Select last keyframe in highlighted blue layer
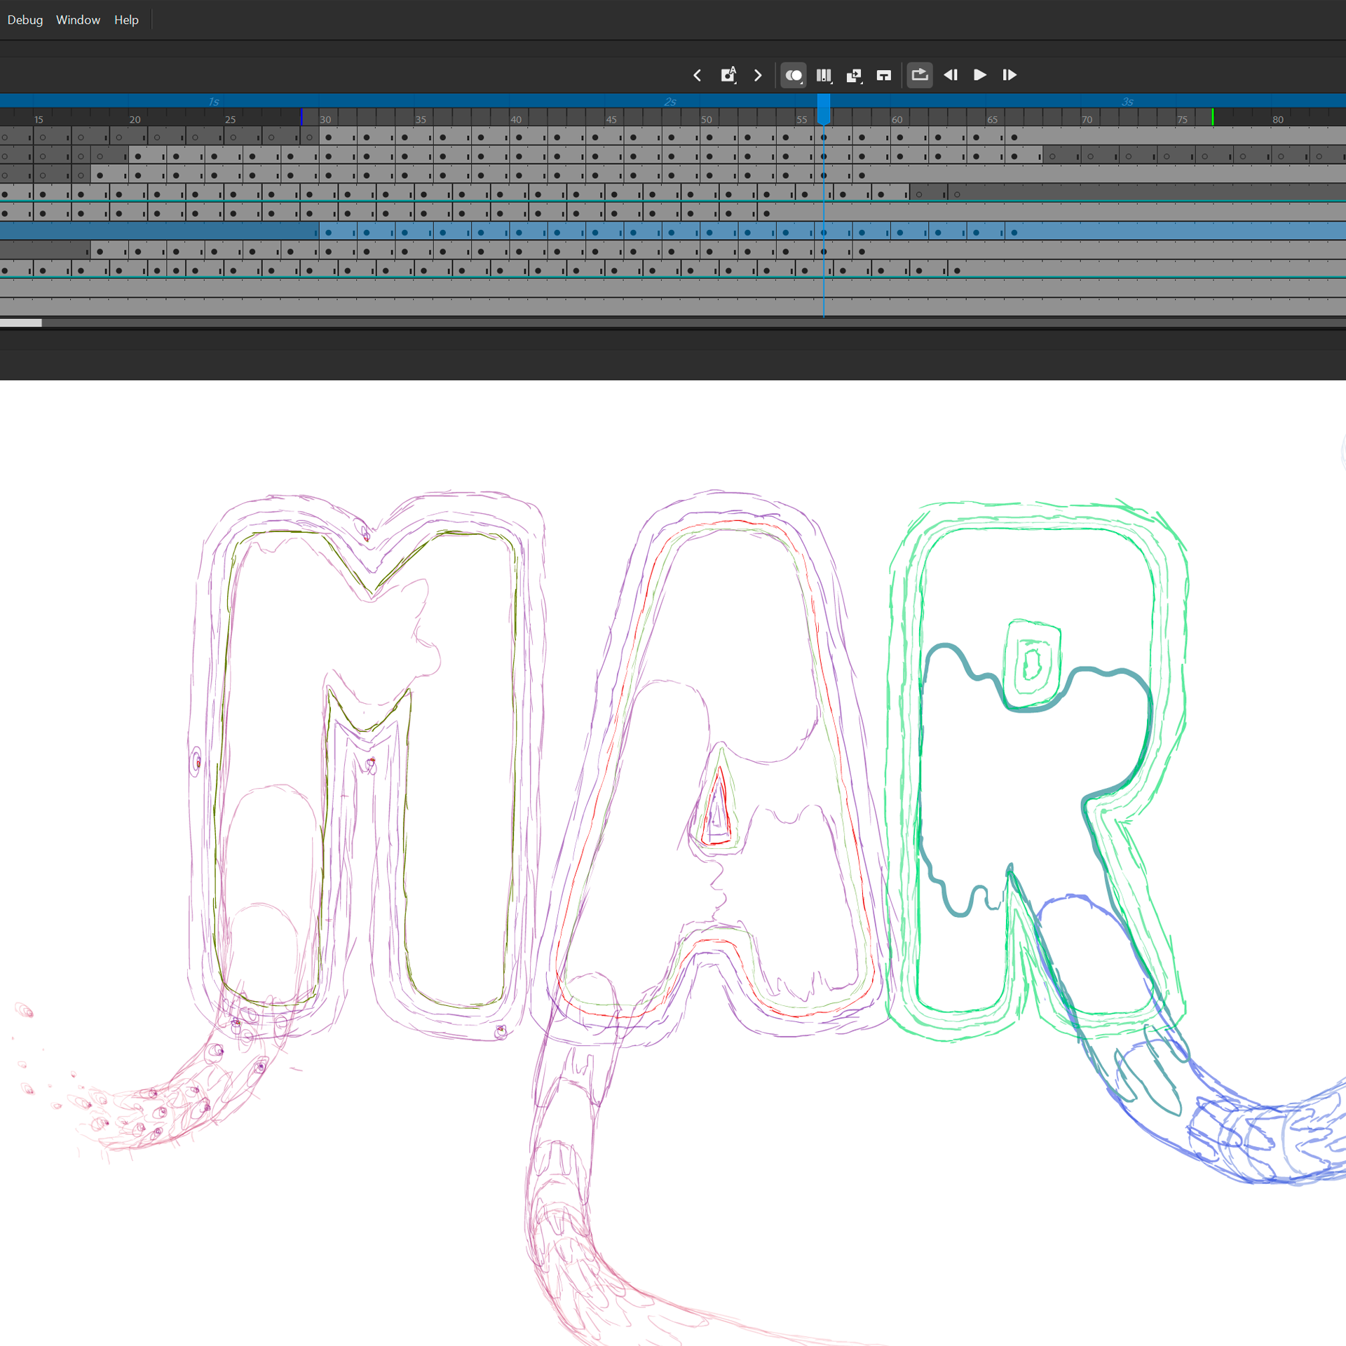This screenshot has height=1346, width=1346. pyautogui.click(x=1014, y=233)
